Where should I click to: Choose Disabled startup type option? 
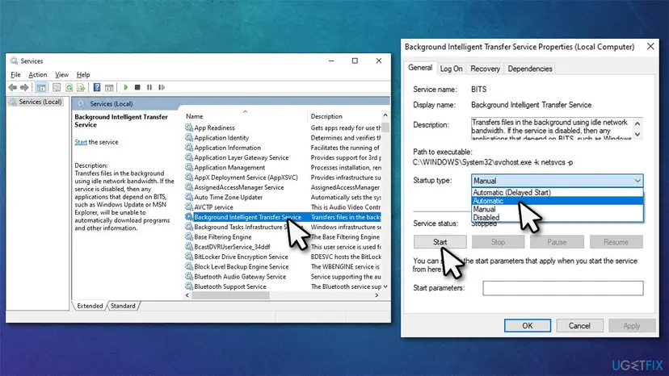click(x=557, y=217)
